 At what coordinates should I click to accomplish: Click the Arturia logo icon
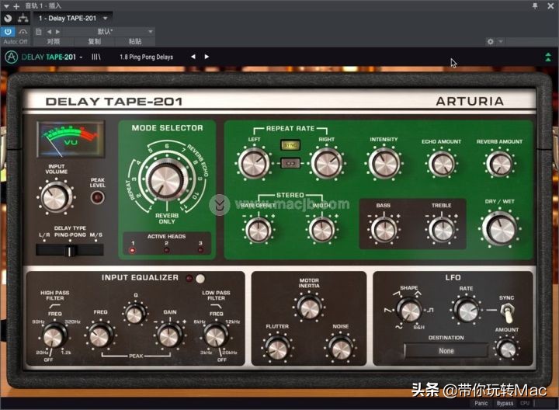coord(11,57)
